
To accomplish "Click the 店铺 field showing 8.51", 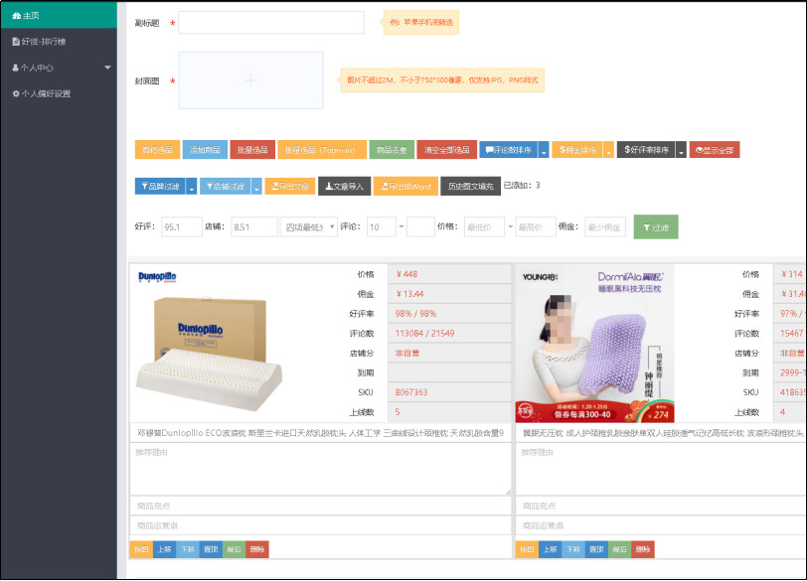I will coord(253,226).
